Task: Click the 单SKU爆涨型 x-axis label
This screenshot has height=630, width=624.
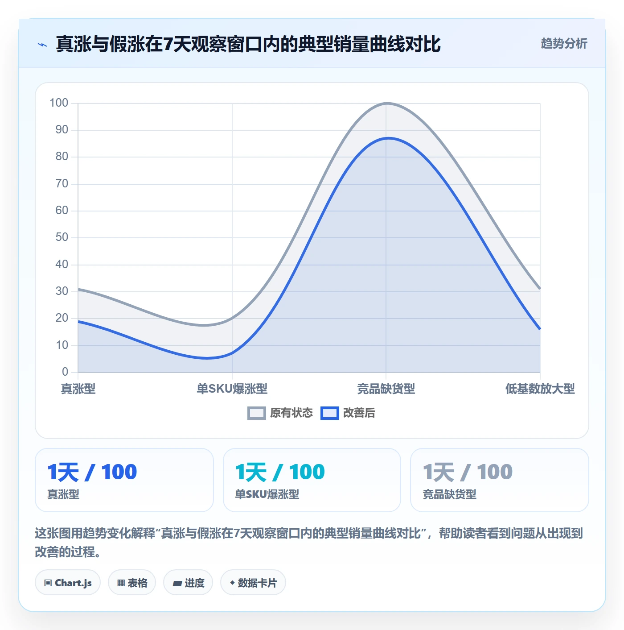Action: coord(232,389)
